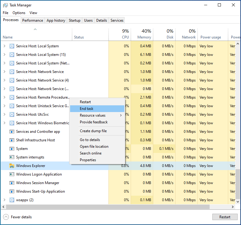Click the Windows Explorer folder icon

pyautogui.click(x=12, y=166)
